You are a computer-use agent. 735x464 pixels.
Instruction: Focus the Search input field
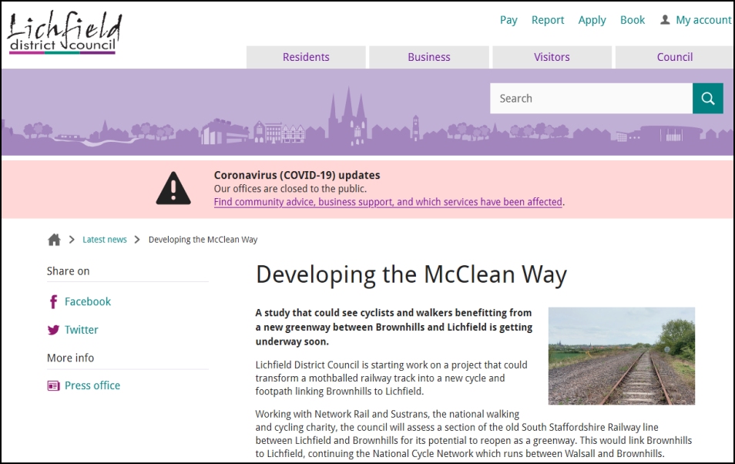[591, 99]
